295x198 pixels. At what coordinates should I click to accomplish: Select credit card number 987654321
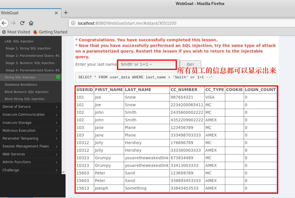click(182, 97)
